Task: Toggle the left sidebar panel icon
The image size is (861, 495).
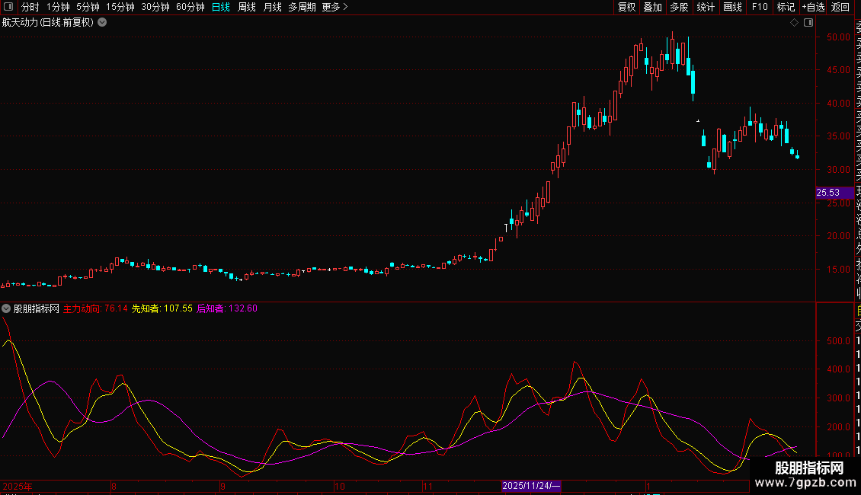Action: pyautogui.click(x=8, y=7)
